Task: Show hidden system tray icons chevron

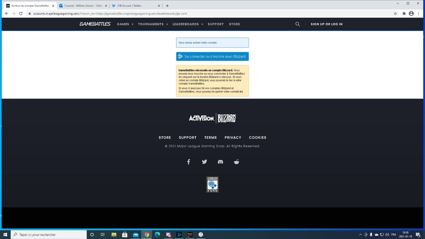Action: point(361,234)
